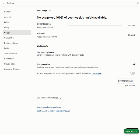
Task: Open Privacy settings
Action: pos(17,22)
